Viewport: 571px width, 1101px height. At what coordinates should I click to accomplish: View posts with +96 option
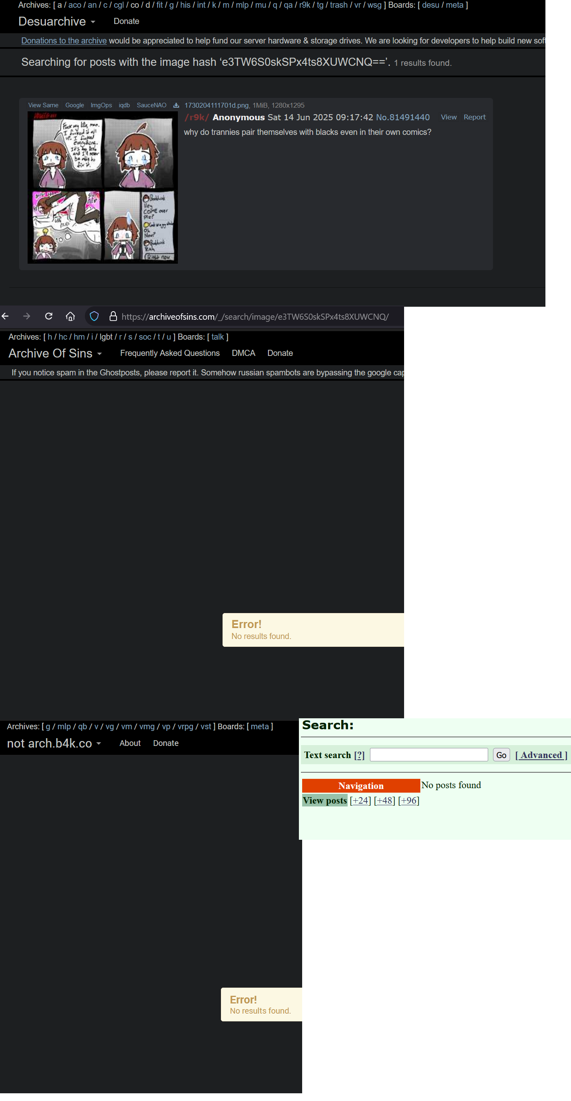point(409,800)
